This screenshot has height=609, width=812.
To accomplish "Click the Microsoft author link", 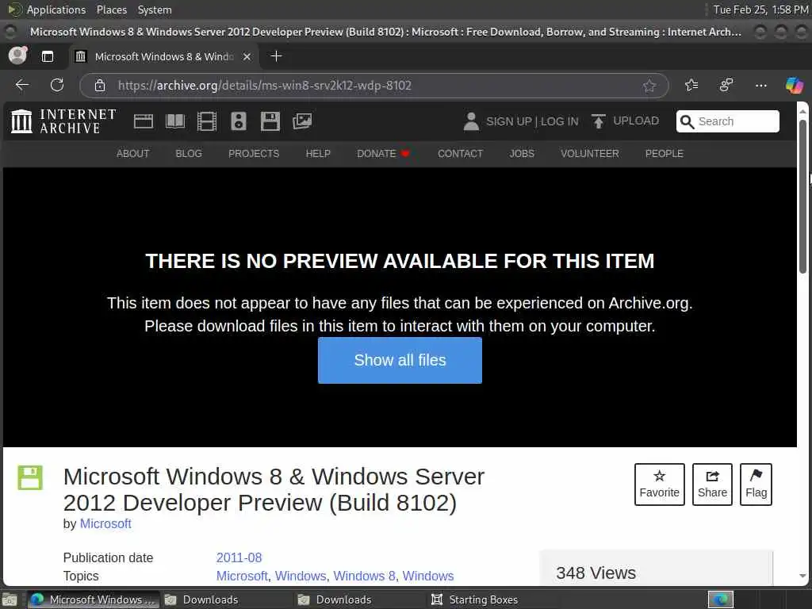I will click(x=105, y=523).
